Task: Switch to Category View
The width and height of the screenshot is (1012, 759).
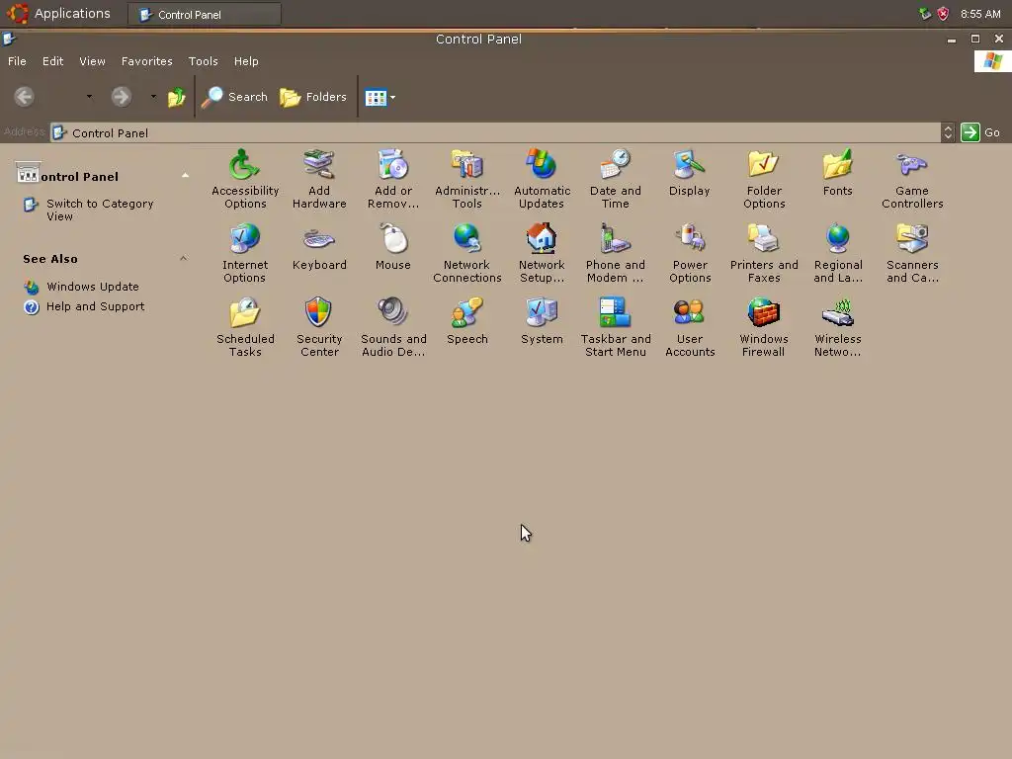Action: click(x=100, y=210)
